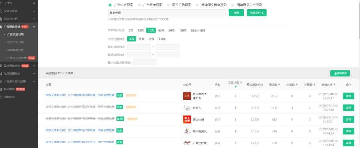Select 广告链接搜索 radio button

pyautogui.click(x=139, y=5)
